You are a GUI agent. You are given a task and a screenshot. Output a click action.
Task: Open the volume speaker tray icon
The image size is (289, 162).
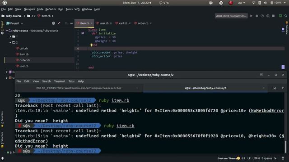266,3
